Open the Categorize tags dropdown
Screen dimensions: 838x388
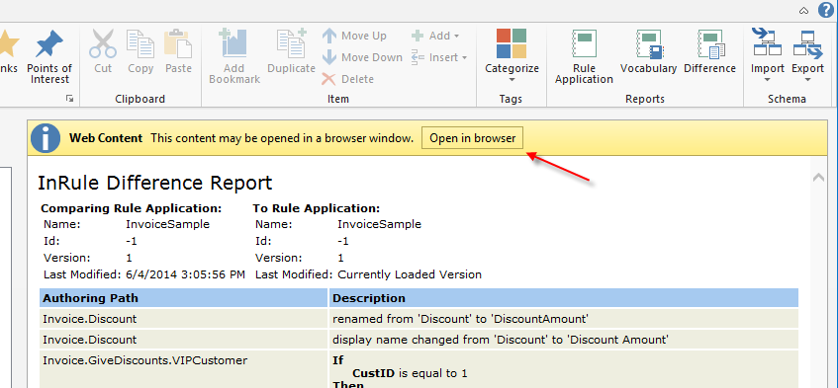(x=512, y=56)
